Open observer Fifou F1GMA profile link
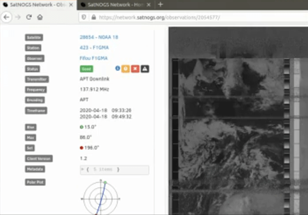The image size is (308, 215). tap(94, 58)
